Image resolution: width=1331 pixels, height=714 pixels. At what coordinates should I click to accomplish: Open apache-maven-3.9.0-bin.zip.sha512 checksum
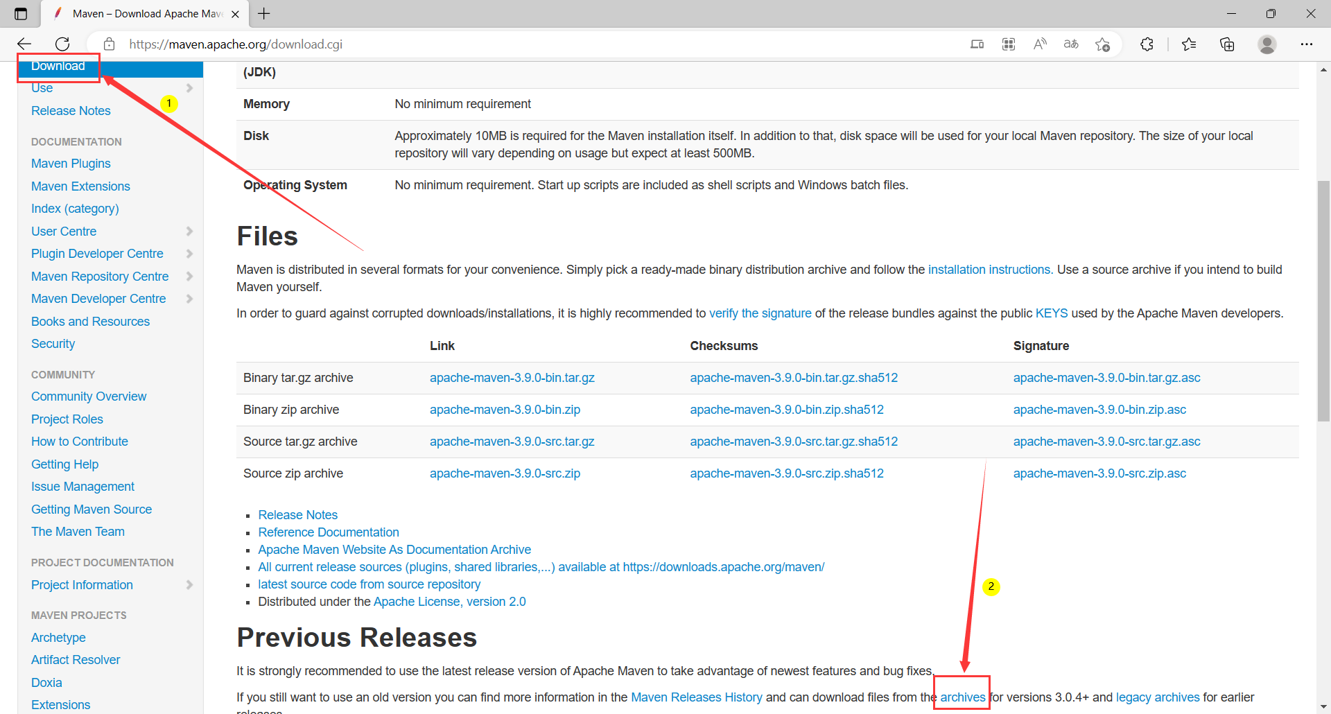pyautogui.click(x=787, y=410)
